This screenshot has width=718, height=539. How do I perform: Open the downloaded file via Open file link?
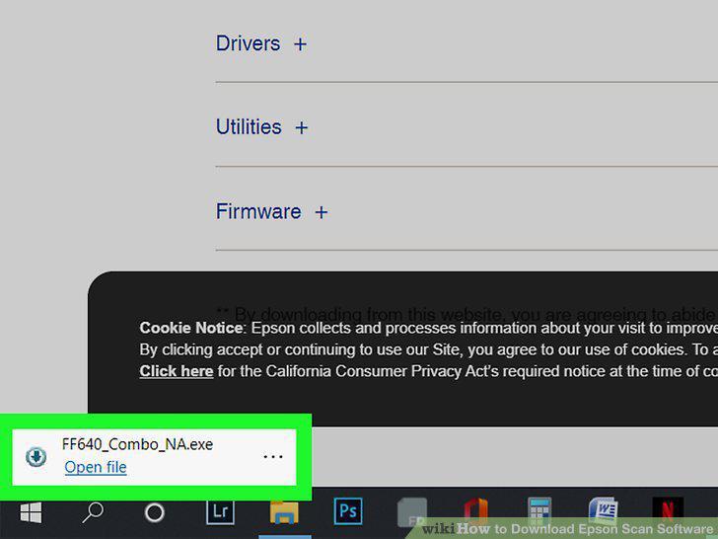pos(96,467)
